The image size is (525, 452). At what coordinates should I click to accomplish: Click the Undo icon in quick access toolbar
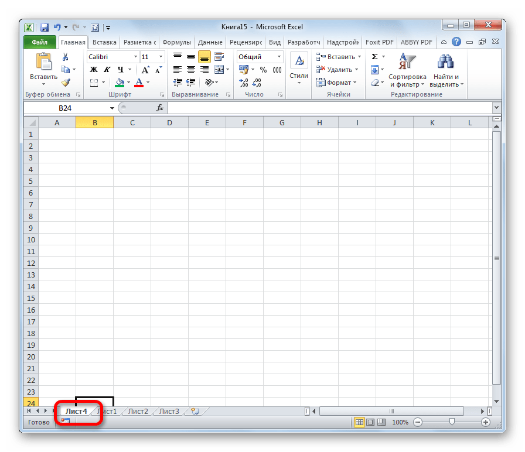click(57, 27)
